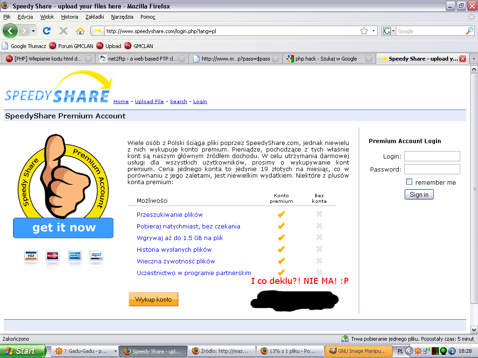
Task: Click the search magnifier icon
Action: (x=469, y=31)
